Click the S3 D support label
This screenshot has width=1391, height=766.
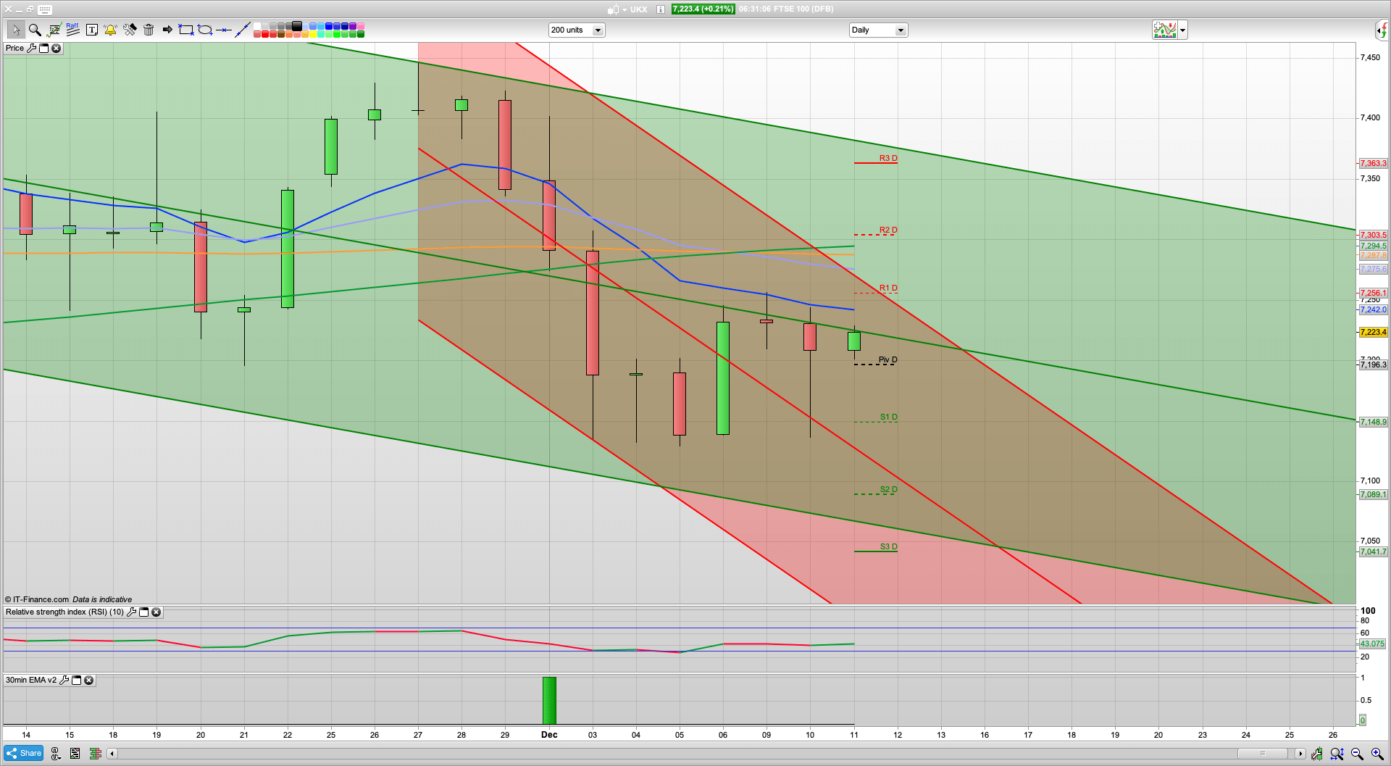point(889,546)
